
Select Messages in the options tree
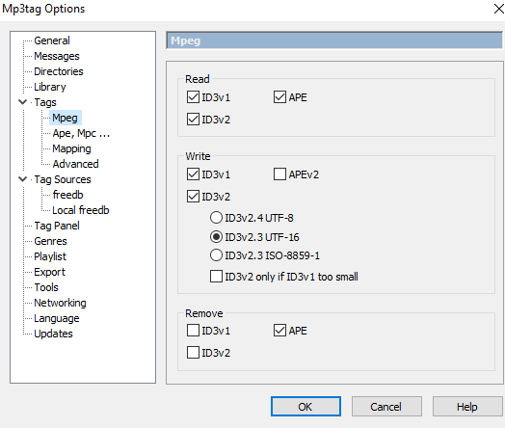57,56
